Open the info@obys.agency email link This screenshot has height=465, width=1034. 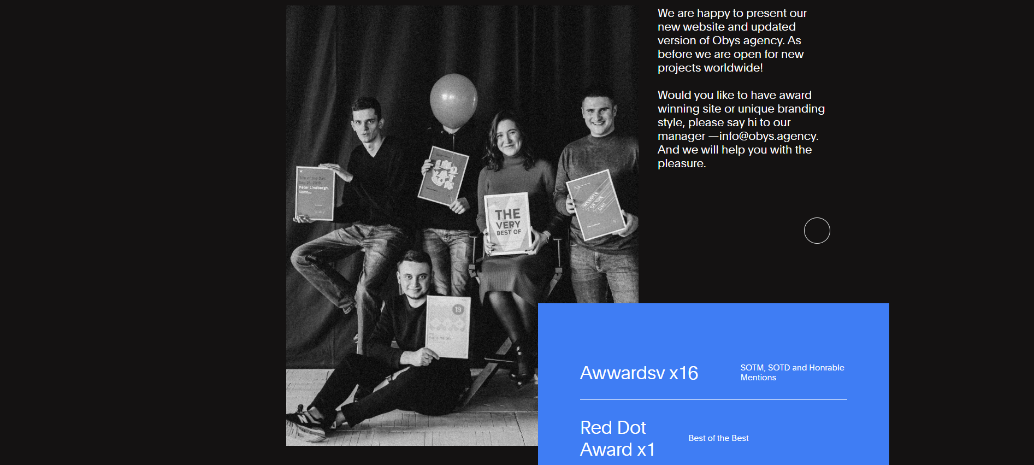(767, 136)
